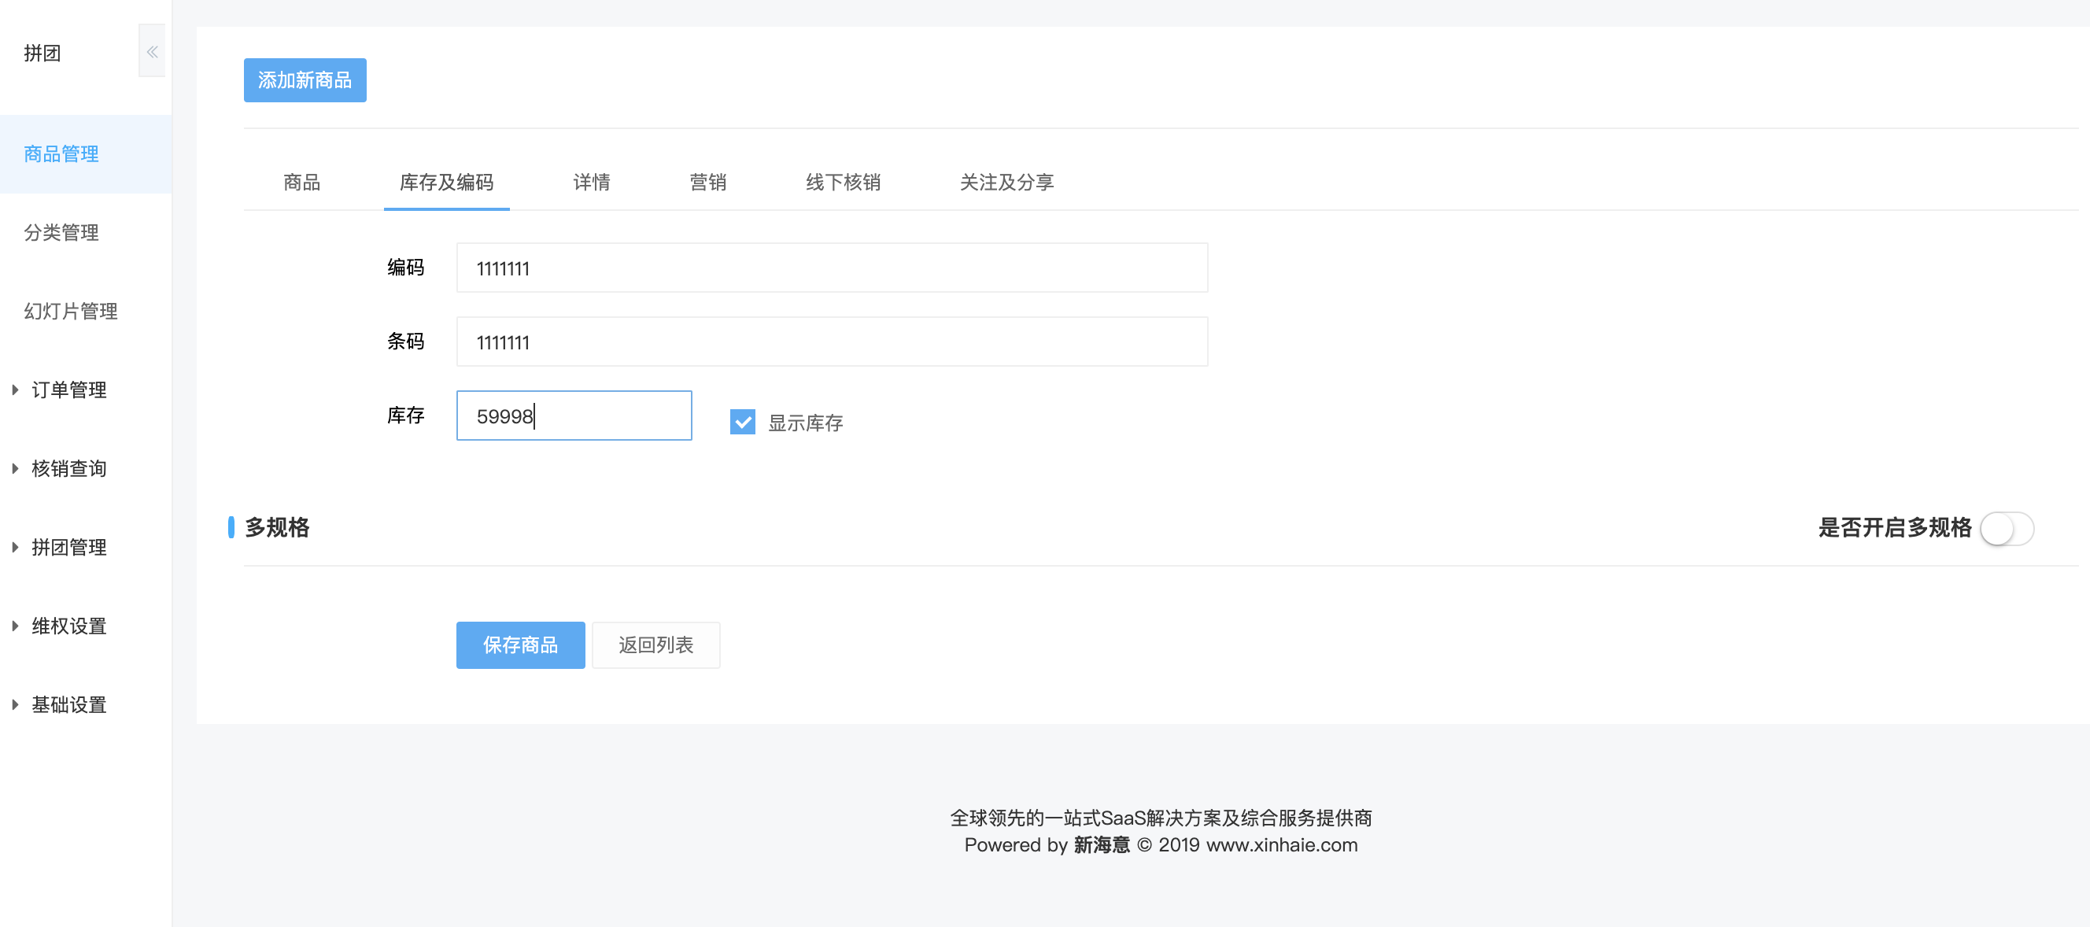Expand the 拼团管理 sidebar group

click(x=68, y=548)
